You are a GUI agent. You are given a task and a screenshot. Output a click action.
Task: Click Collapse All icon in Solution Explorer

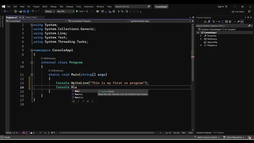[x=226, y=21]
